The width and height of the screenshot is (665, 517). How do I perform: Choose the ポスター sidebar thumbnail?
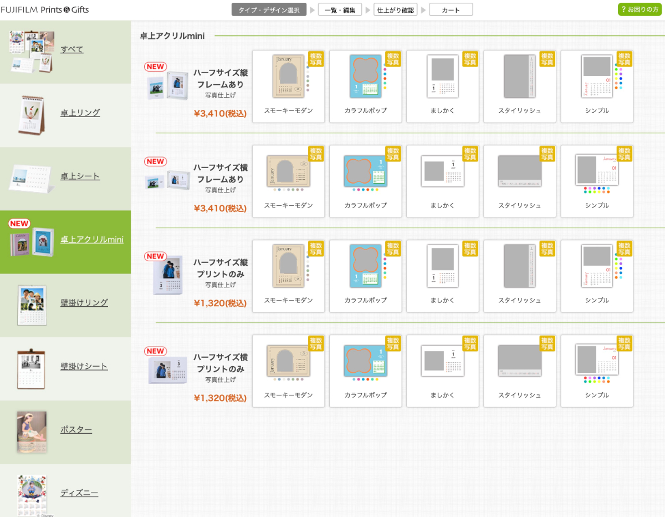(x=32, y=432)
